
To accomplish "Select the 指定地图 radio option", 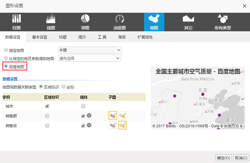I will [x=6, y=50].
